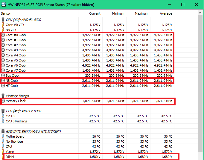Click the clock icon beside Core #4 Clock
The height and width of the screenshot is (160, 204).
click(x=3, y=55)
